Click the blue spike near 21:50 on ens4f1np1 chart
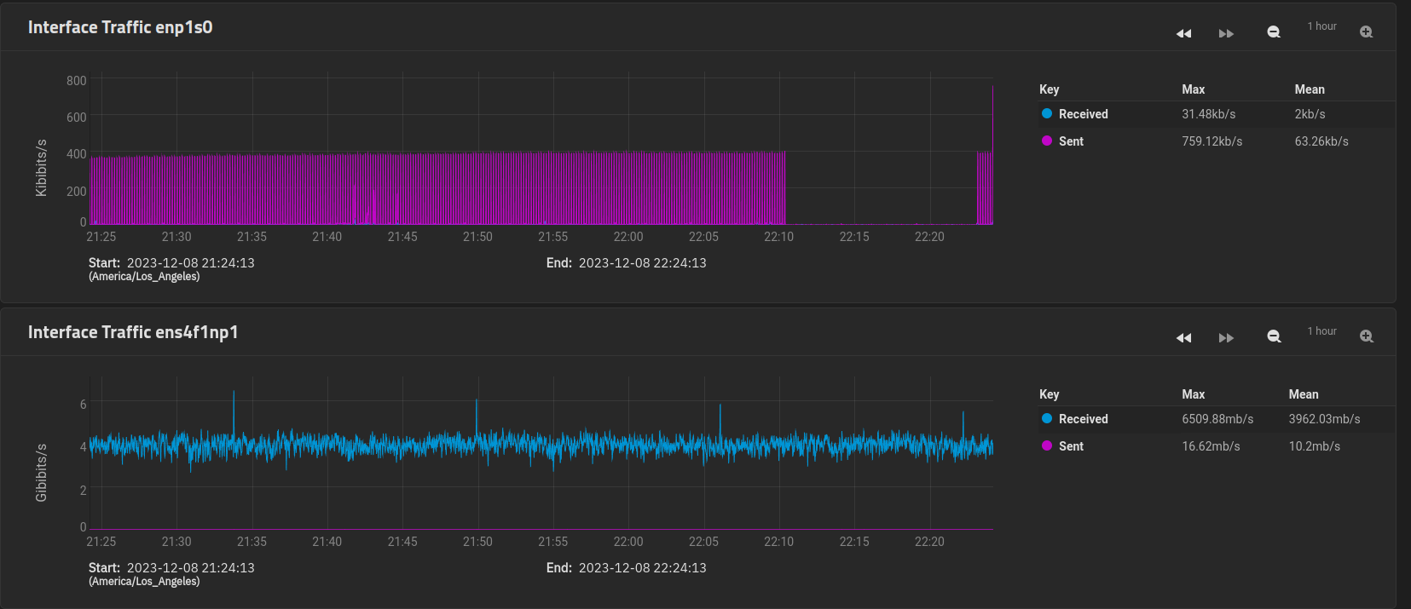Screen dimensions: 1411x609 477,417
